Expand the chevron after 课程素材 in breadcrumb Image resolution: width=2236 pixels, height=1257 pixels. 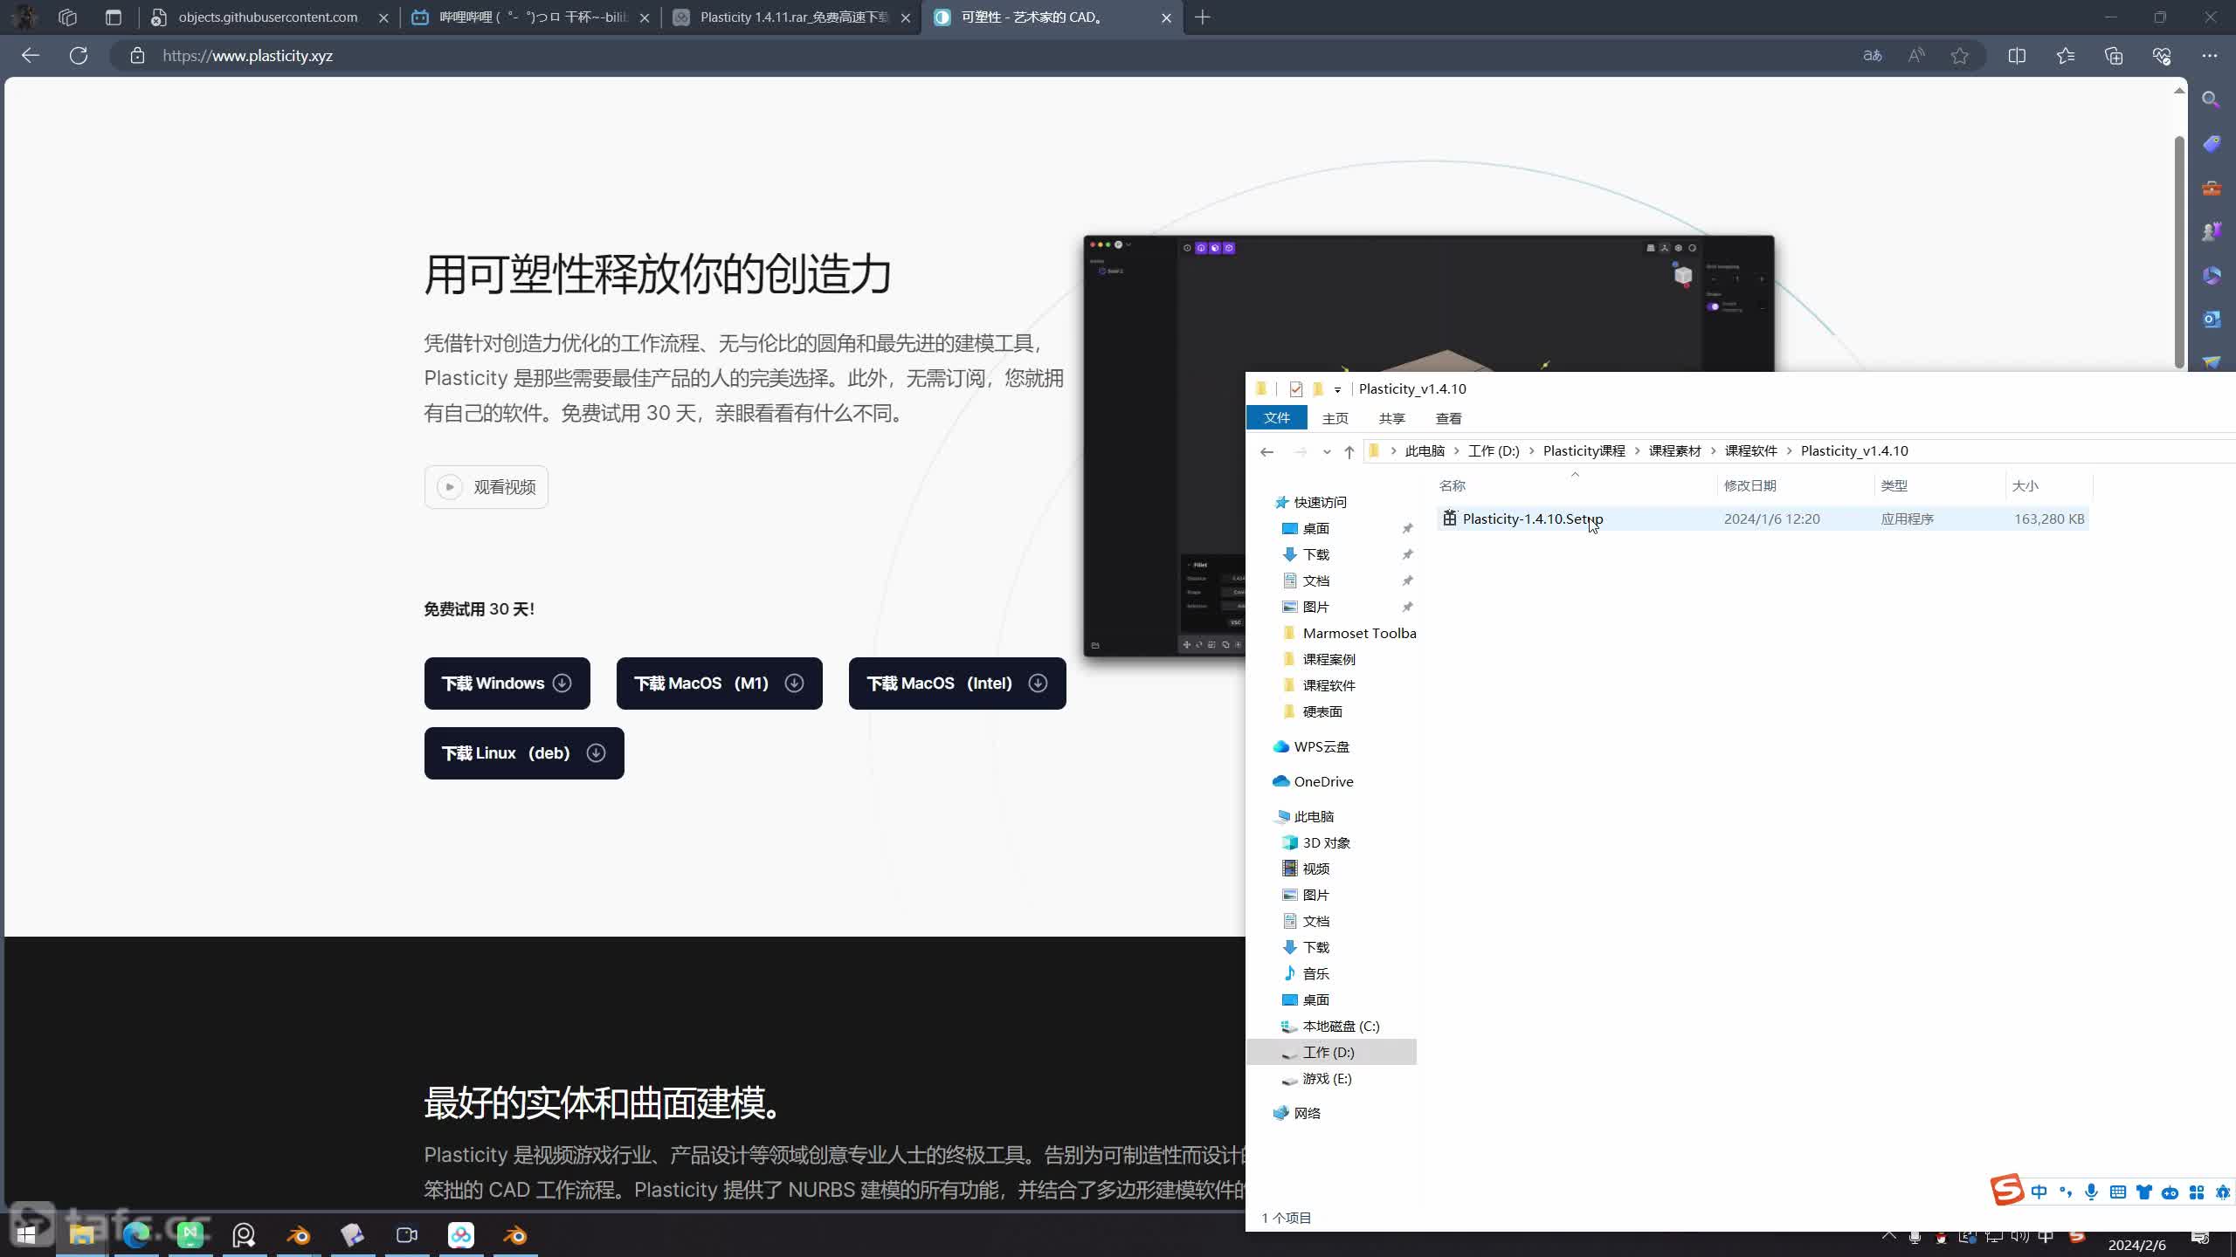1713,451
